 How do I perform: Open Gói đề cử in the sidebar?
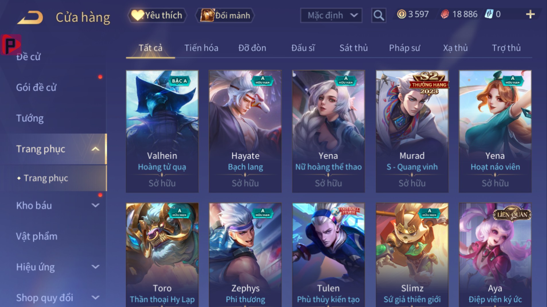[x=36, y=87]
